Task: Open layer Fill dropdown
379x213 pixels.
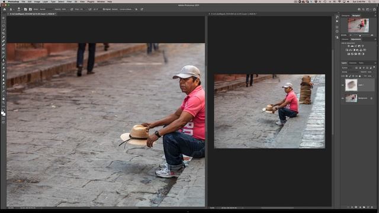Action: (371, 76)
